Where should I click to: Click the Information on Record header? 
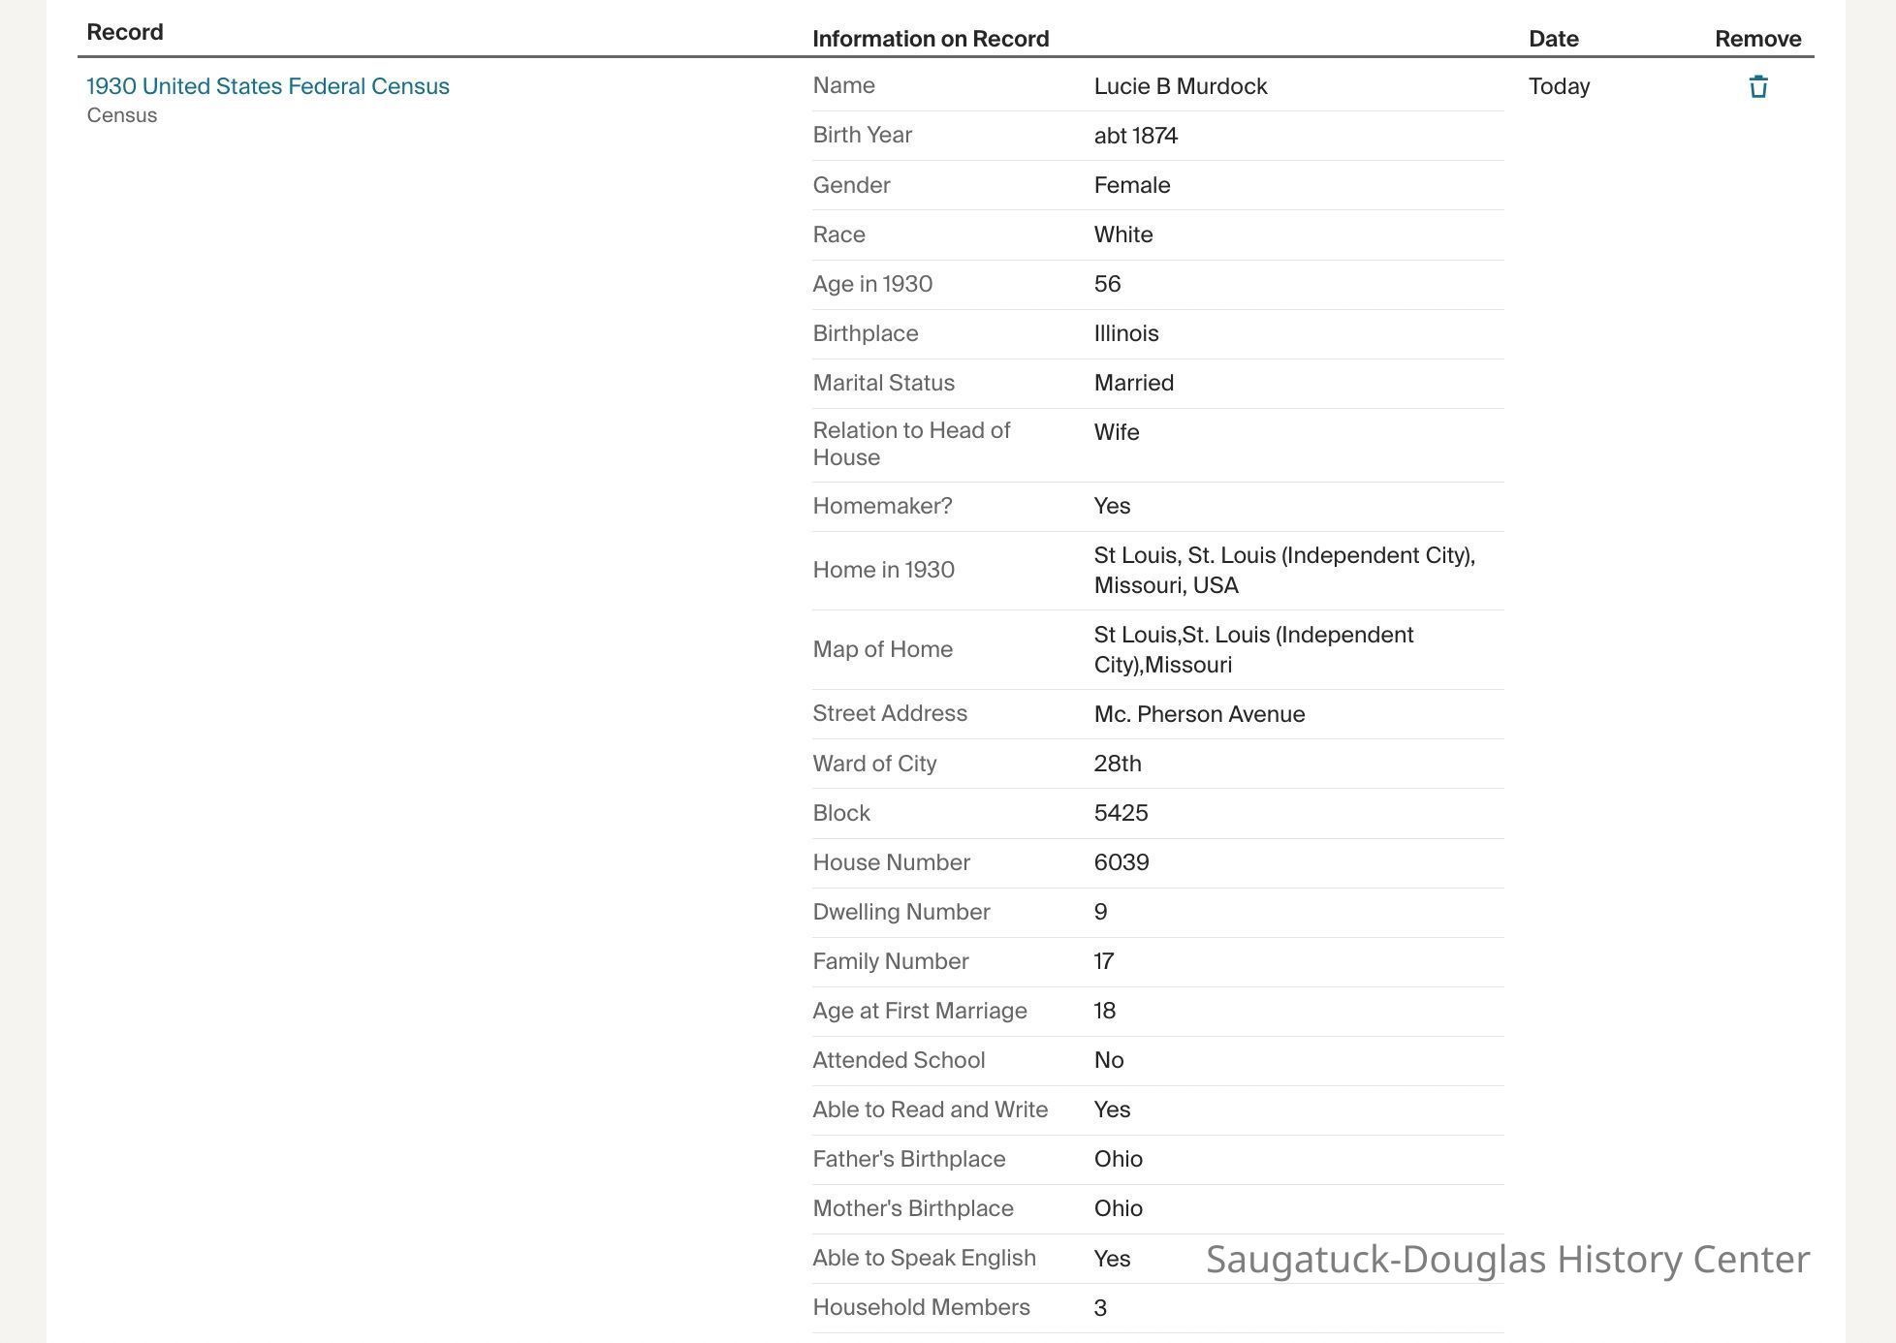click(x=931, y=39)
